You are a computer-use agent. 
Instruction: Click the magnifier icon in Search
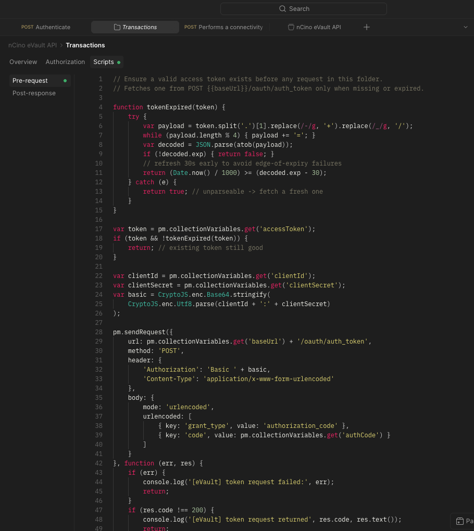[282, 9]
